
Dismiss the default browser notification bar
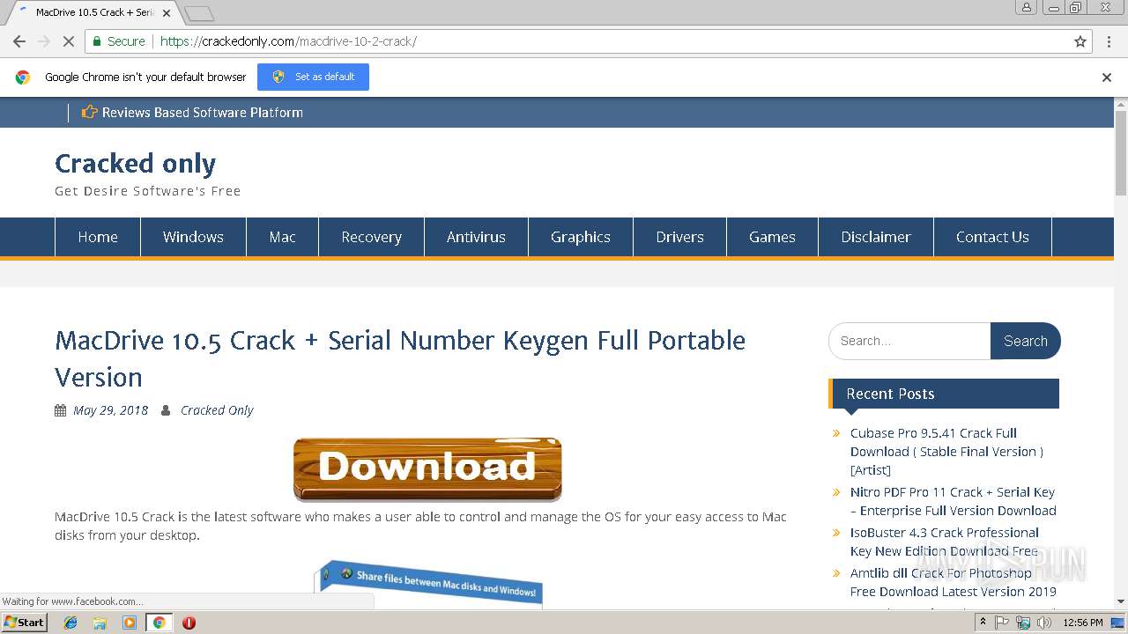pyautogui.click(x=1107, y=77)
